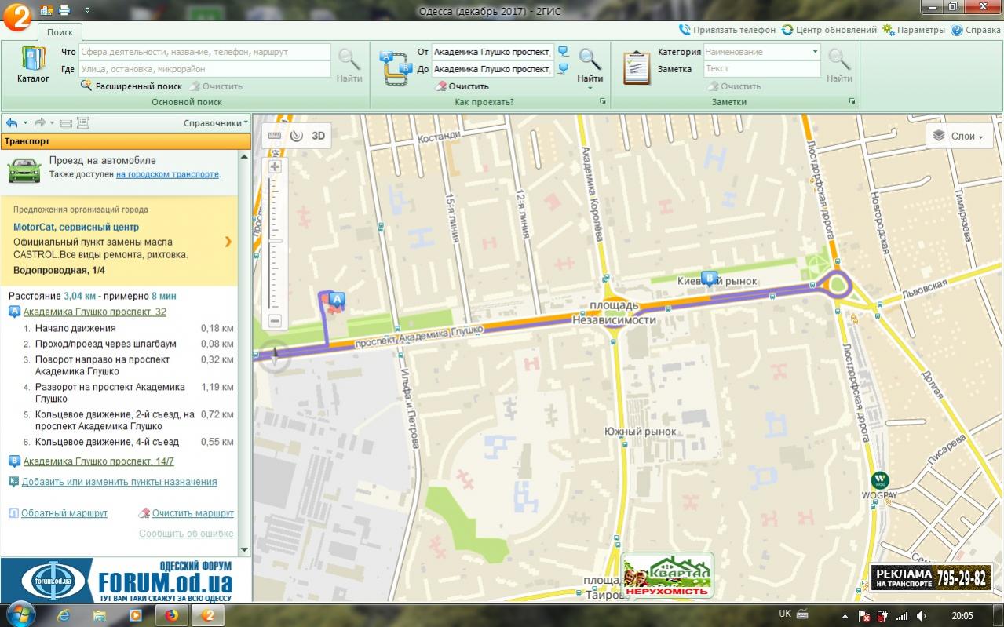Toggle the traffic layer button beside 3D
Viewport: 1004px width, 627px height.
pos(296,135)
